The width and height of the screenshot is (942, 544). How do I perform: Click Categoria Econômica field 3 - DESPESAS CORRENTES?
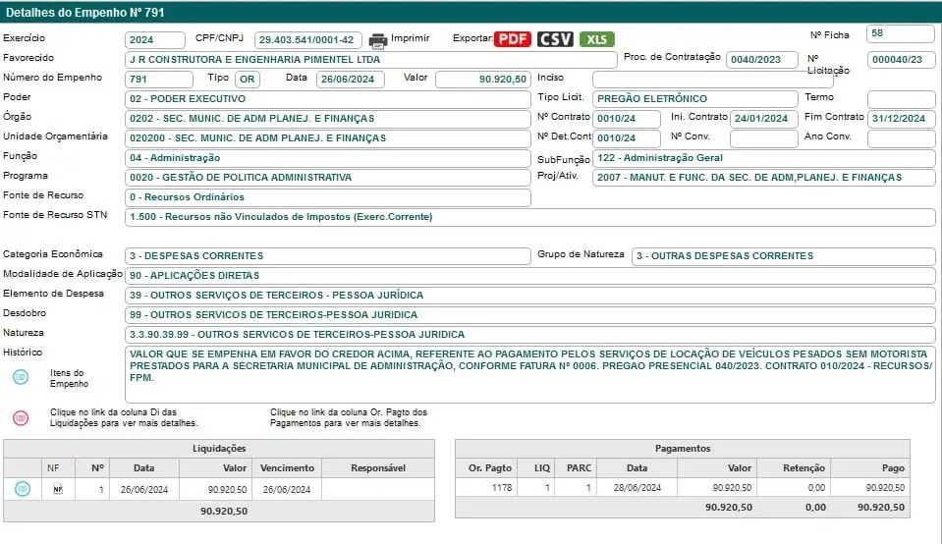(327, 256)
